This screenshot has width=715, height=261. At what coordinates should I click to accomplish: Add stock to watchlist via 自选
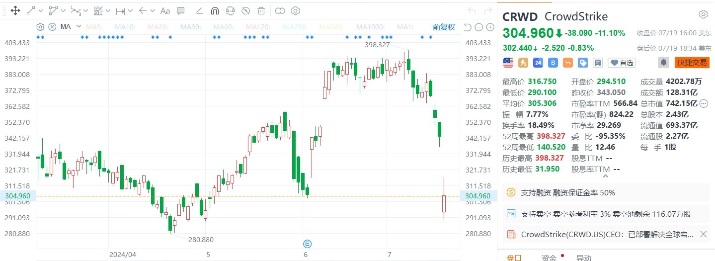[622, 63]
